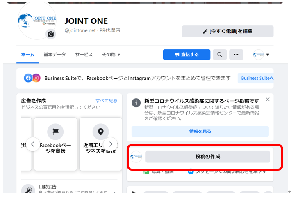Select the ホーム tab
Screen dimensions: 291x199
click(x=27, y=55)
